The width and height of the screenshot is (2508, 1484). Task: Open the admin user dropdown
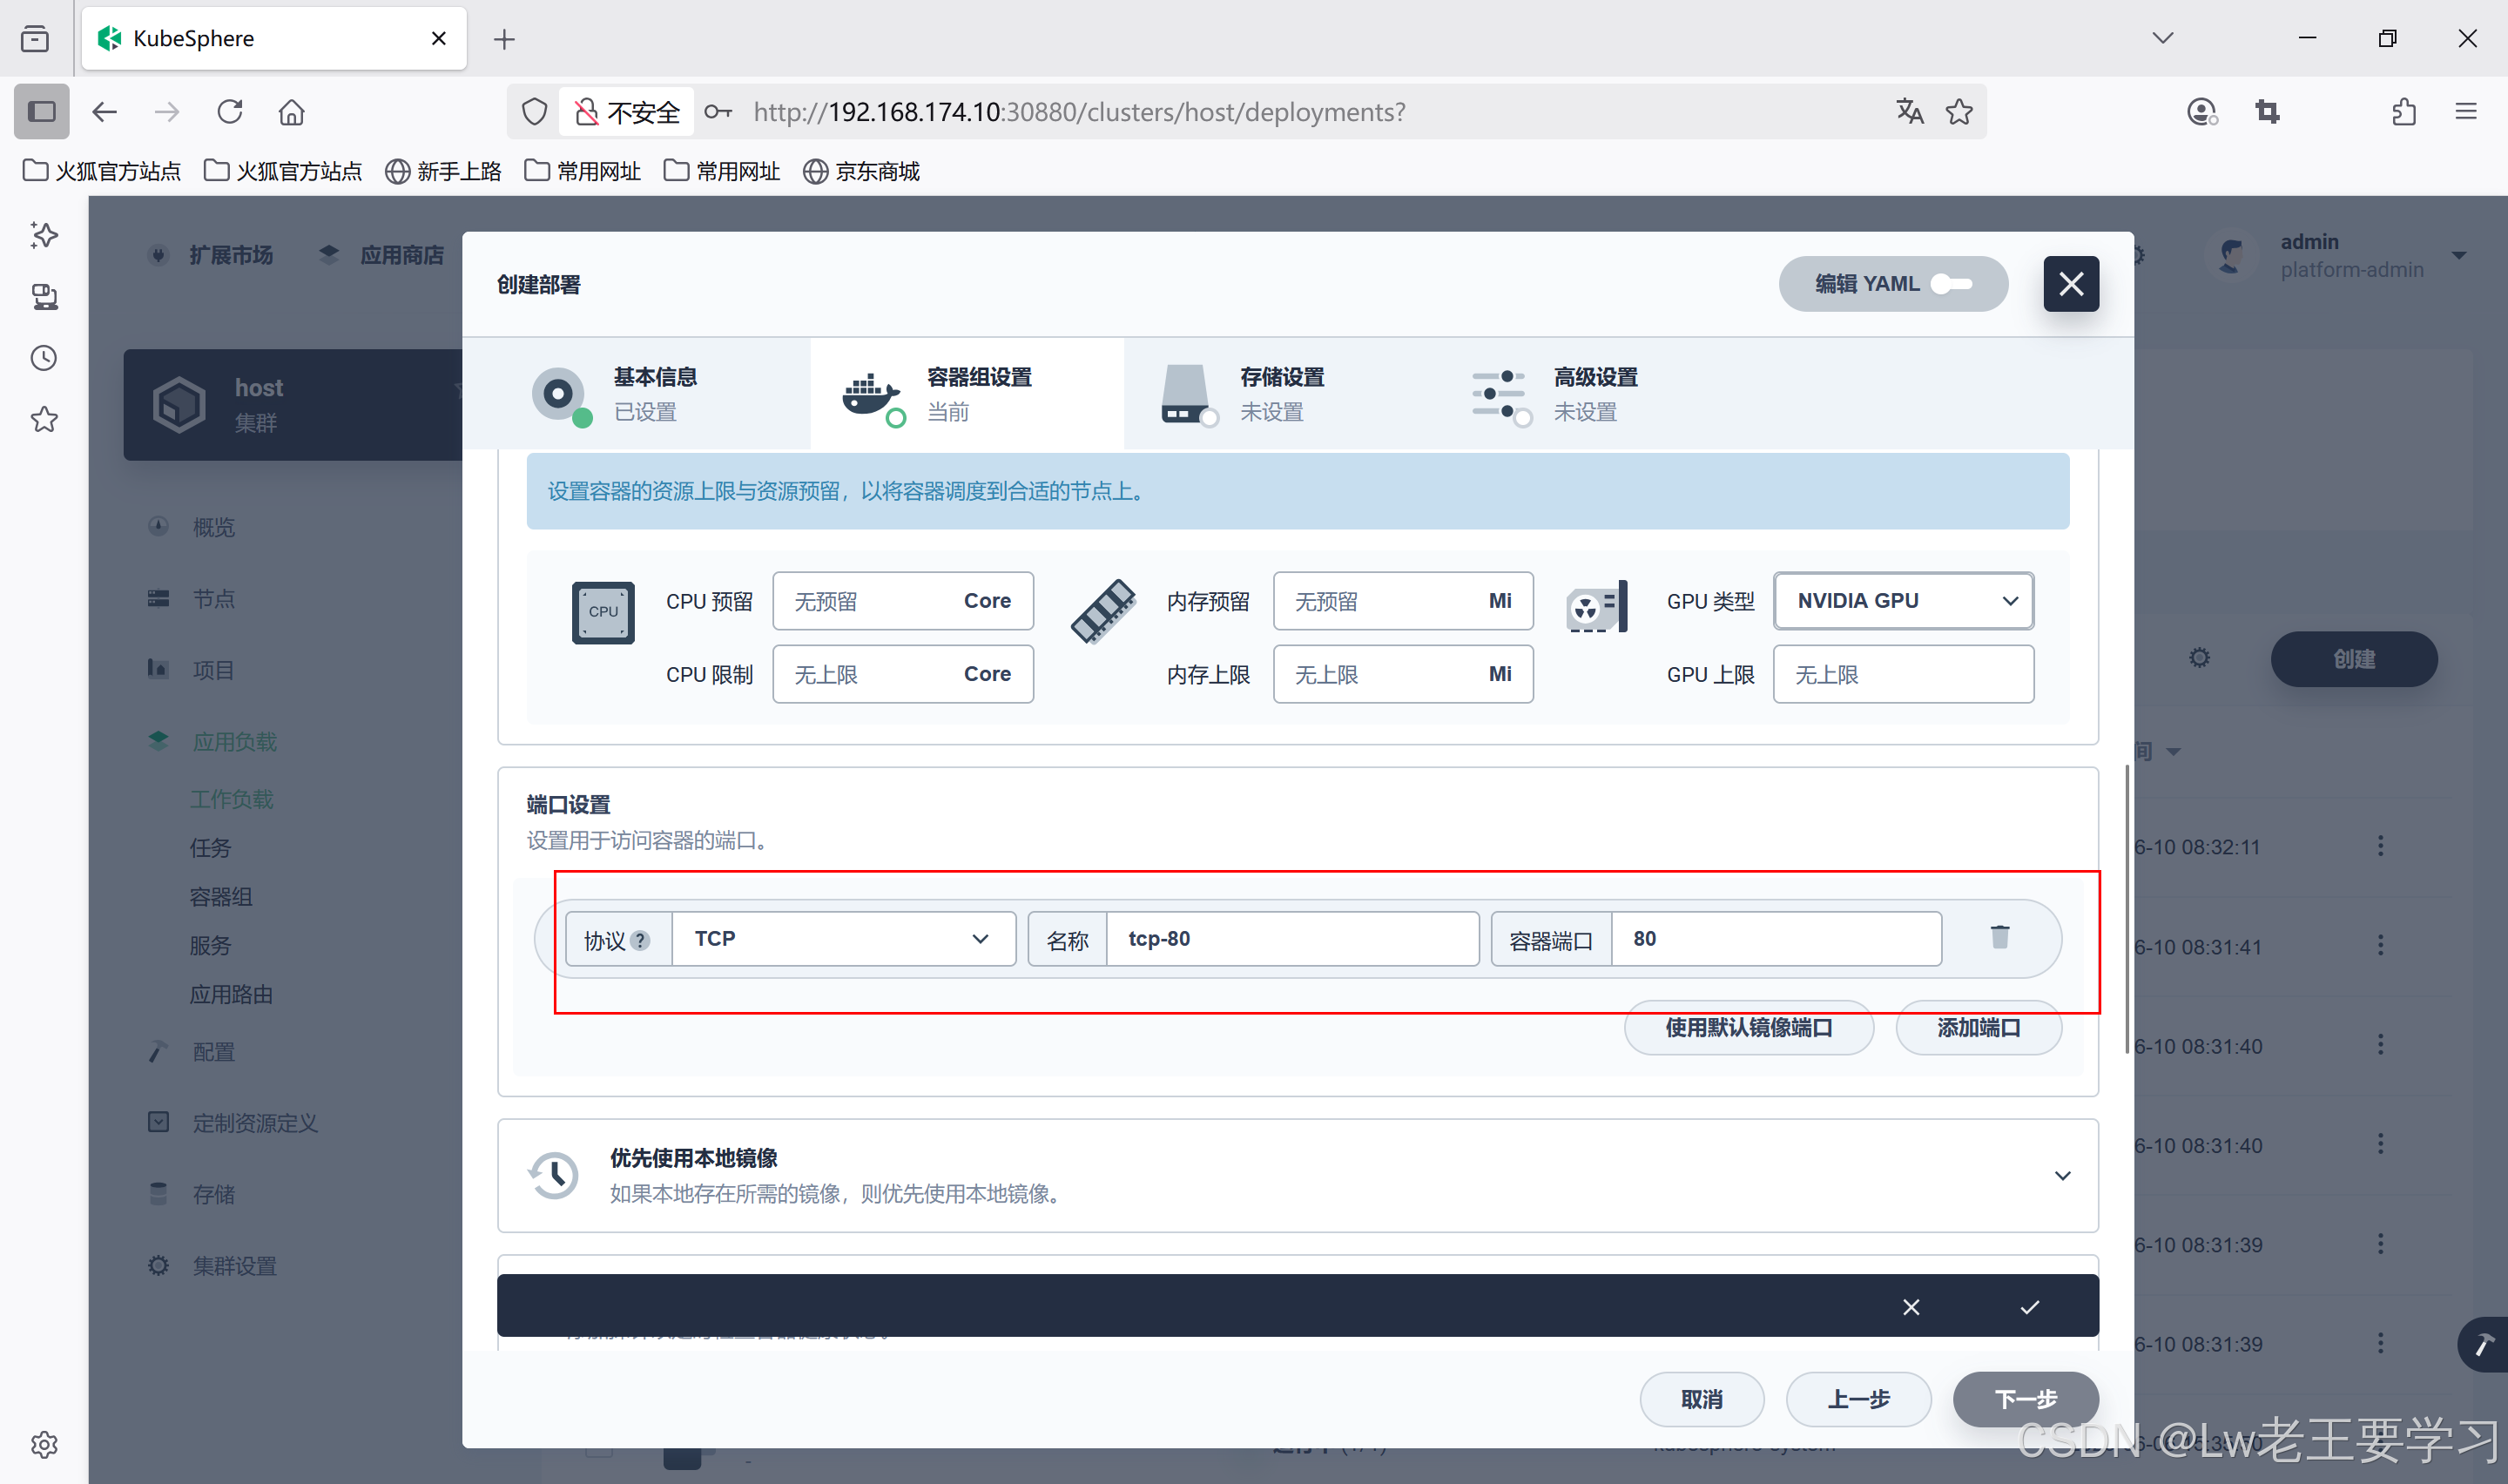click(2337, 255)
